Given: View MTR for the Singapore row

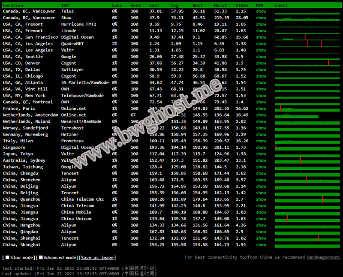Looking at the screenshot, I should point(261,148).
